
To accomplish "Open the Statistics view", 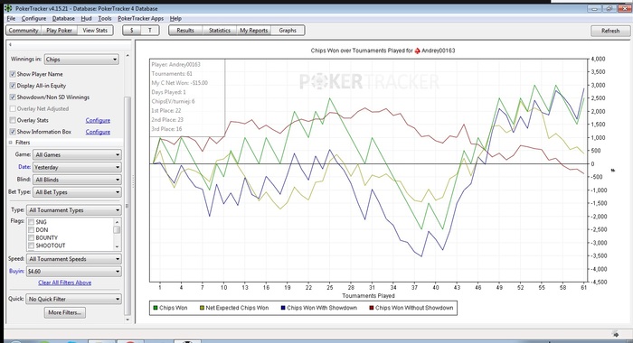I will tap(220, 30).
